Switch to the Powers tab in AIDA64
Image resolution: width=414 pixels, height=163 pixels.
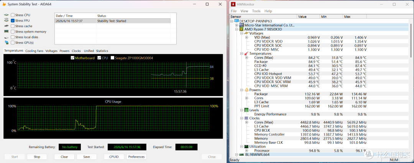click(64, 51)
